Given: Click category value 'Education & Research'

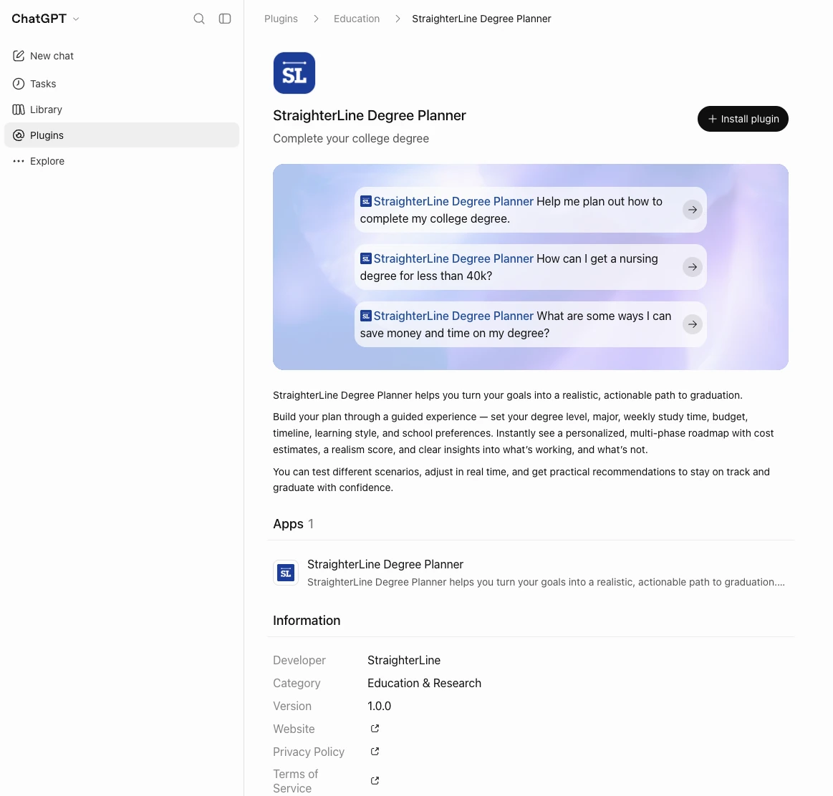Looking at the screenshot, I should click(x=424, y=683).
